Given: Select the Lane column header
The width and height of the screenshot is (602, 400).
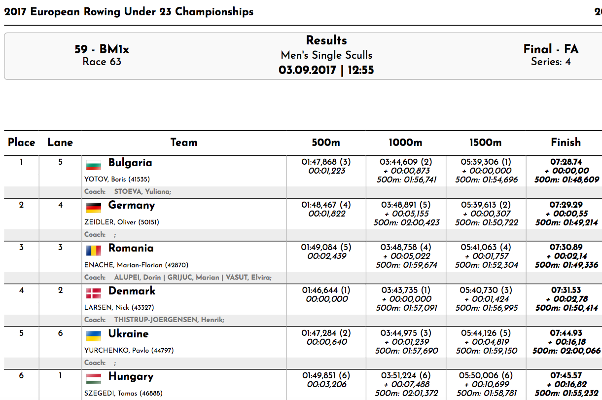Looking at the screenshot, I should coord(60,143).
